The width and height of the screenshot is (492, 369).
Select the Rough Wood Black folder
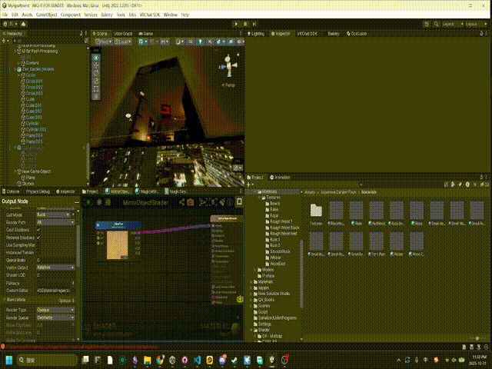pyautogui.click(x=284, y=228)
